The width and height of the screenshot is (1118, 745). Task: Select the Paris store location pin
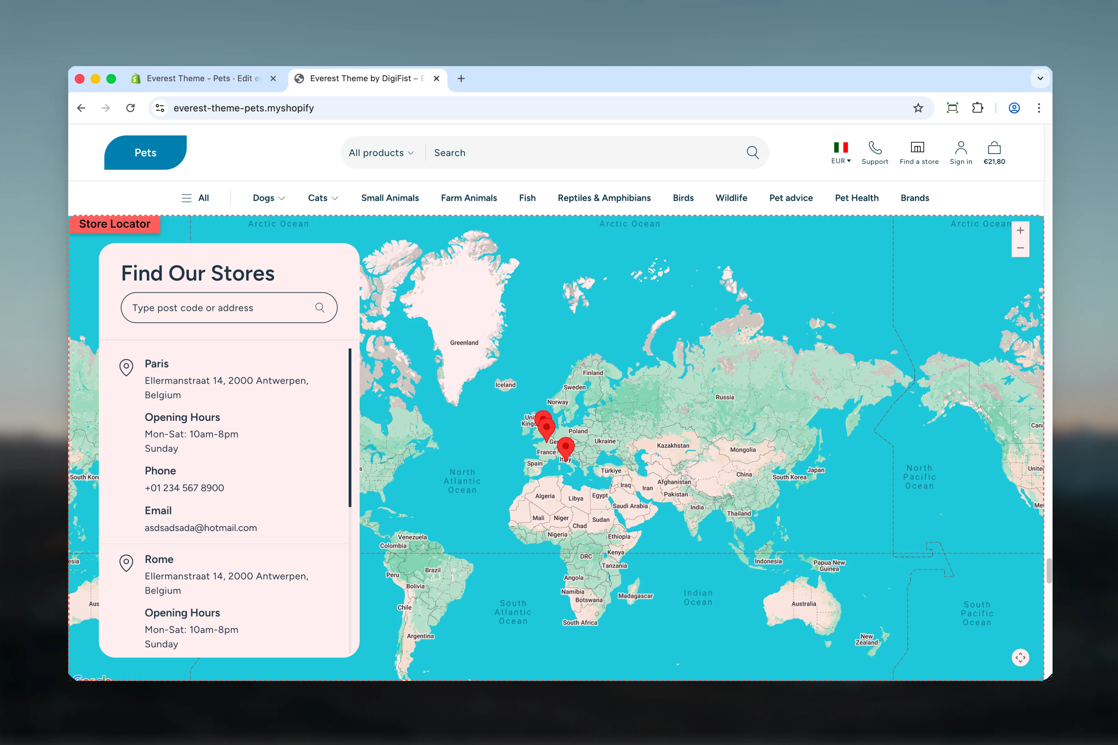(x=126, y=367)
